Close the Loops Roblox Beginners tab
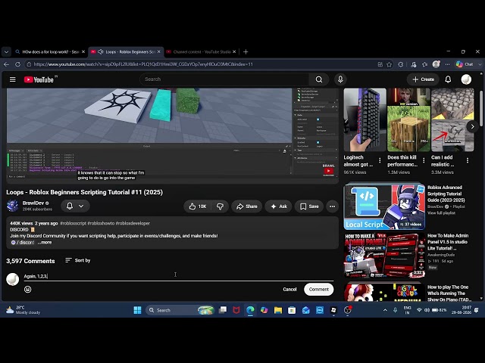This screenshot has height=363, width=485. [159, 52]
